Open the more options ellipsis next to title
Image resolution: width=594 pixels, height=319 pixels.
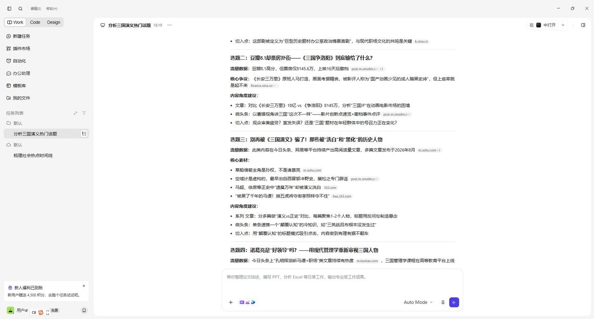169,25
